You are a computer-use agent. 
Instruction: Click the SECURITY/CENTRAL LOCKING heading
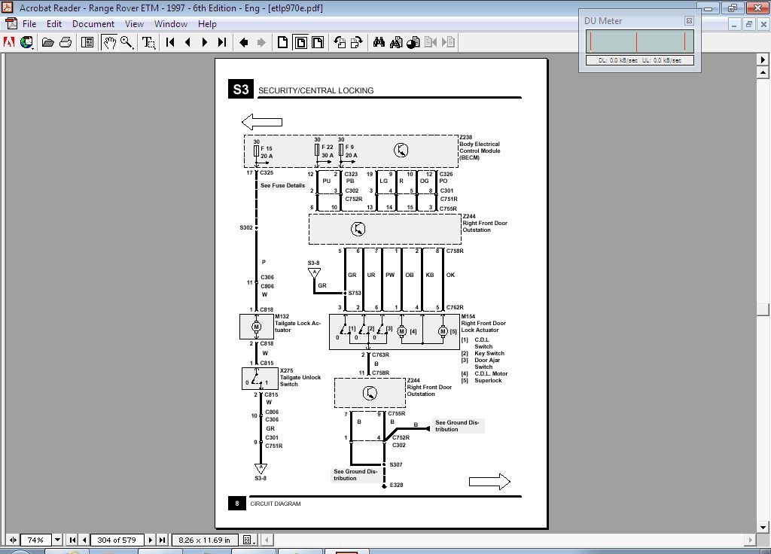coord(315,90)
